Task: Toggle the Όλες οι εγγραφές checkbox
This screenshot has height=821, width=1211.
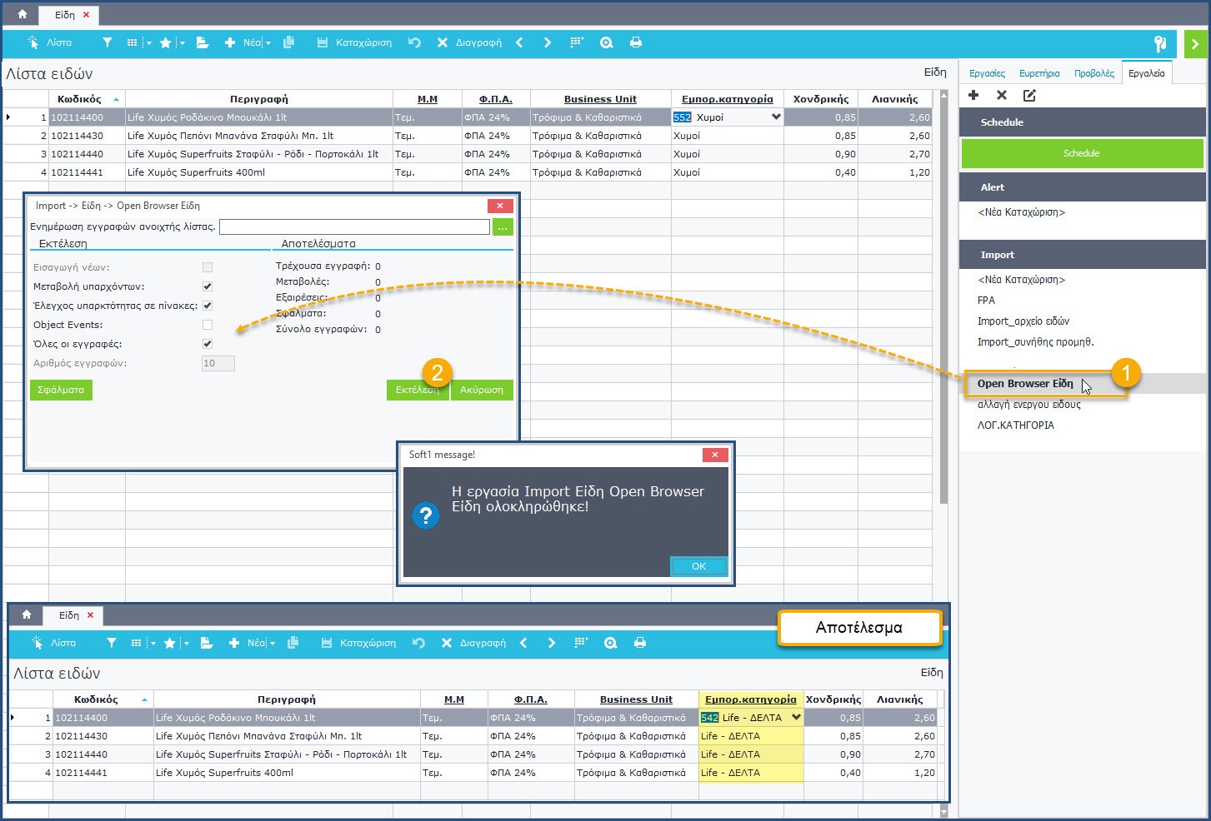Action: pyautogui.click(x=208, y=344)
